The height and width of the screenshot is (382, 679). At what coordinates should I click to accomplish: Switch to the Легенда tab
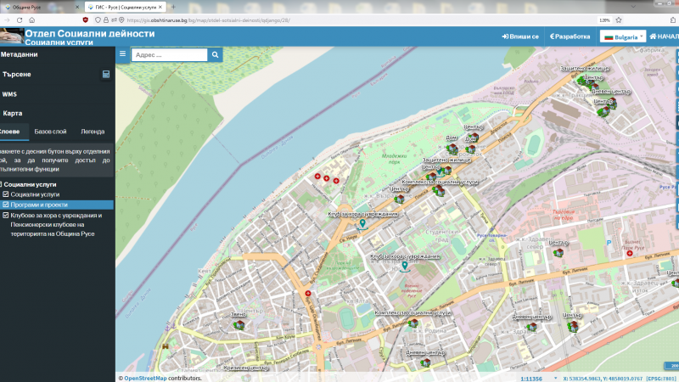93,132
